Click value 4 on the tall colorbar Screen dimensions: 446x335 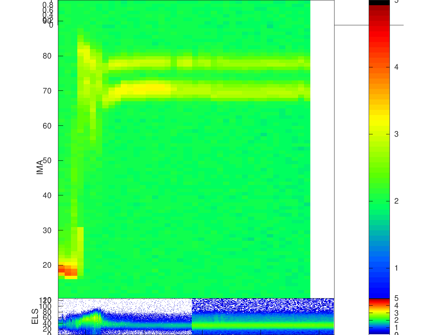click(x=396, y=67)
